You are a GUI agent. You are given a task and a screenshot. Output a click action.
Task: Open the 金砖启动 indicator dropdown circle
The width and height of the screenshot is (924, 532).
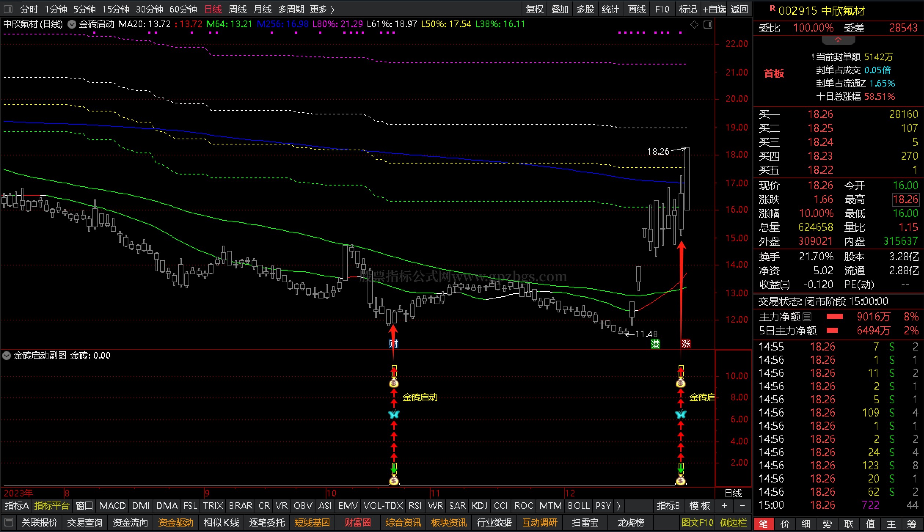[72, 24]
